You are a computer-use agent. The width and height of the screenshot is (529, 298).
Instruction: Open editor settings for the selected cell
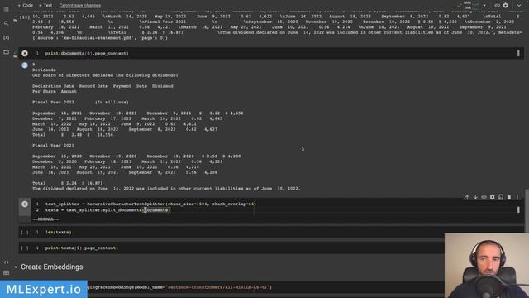coord(493,197)
